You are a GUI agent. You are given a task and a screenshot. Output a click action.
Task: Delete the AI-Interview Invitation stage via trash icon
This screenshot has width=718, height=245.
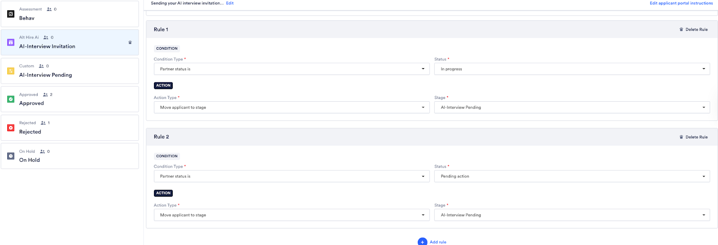pyautogui.click(x=130, y=43)
